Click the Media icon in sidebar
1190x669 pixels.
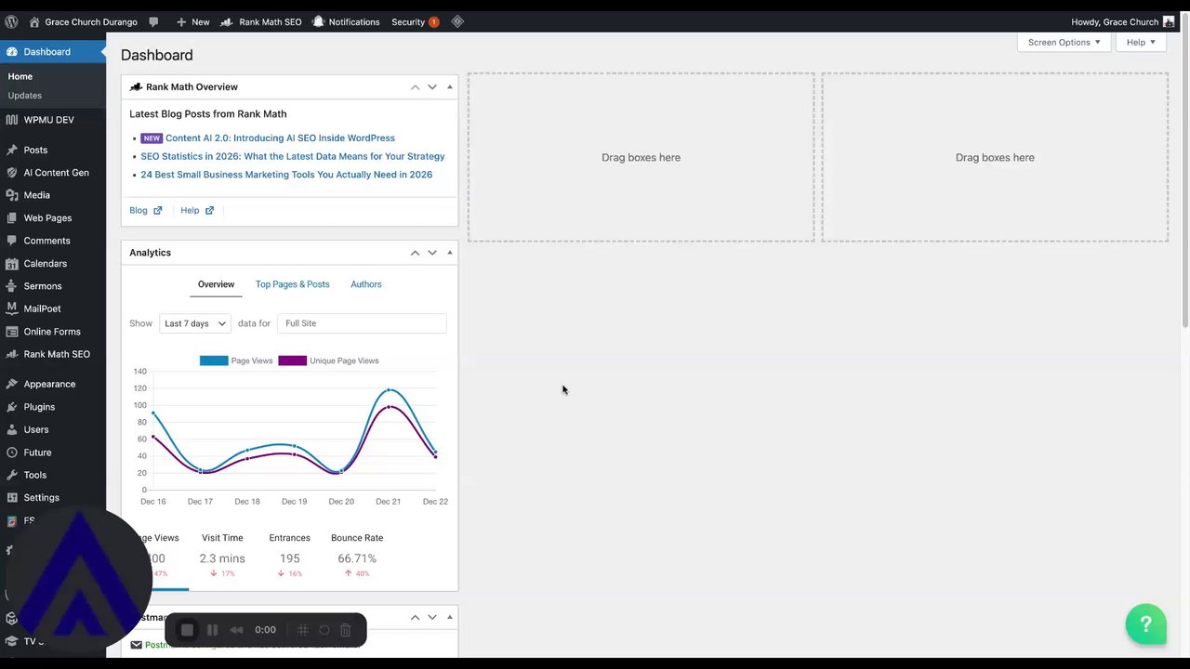click(11, 195)
